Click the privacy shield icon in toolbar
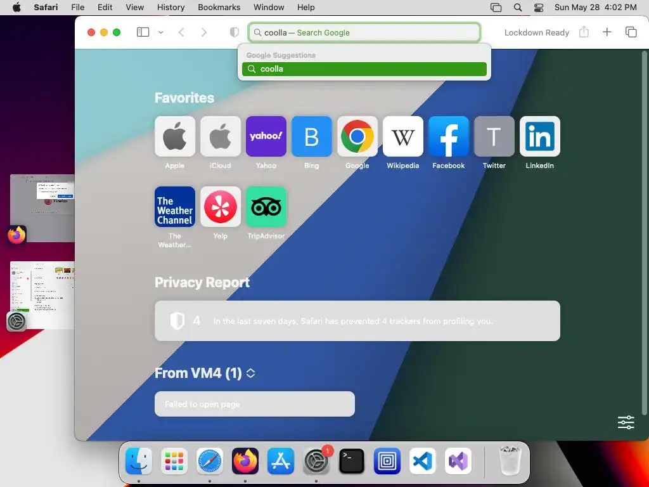 pos(235,32)
